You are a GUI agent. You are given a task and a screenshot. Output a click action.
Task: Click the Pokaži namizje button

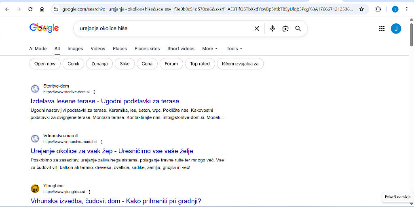click(398, 197)
